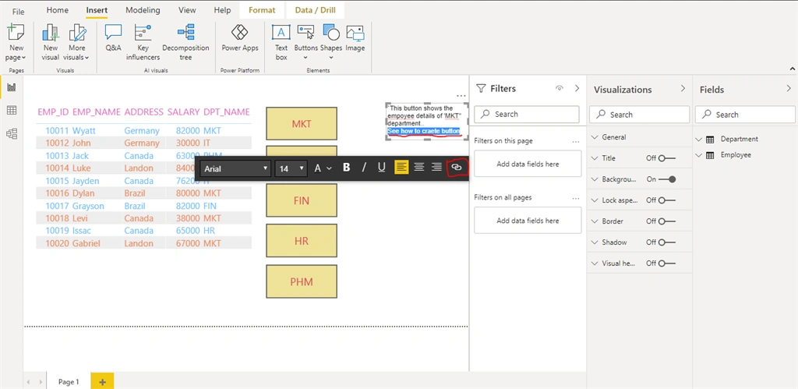Switch to the View tab
Screen dimensions: 798x389
pos(187,10)
